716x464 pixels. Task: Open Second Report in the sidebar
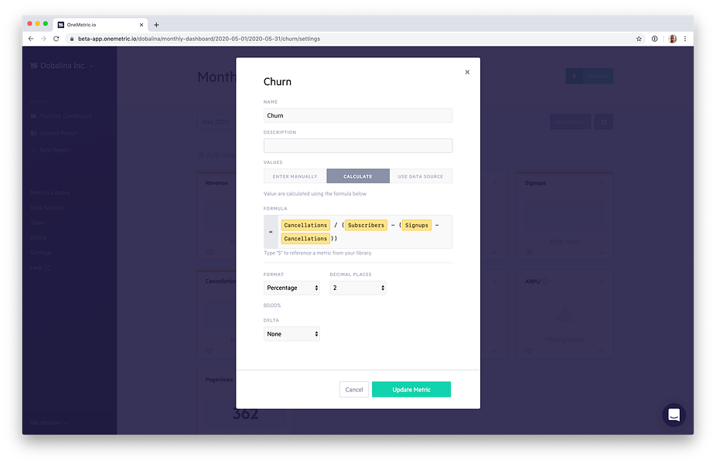click(x=54, y=133)
